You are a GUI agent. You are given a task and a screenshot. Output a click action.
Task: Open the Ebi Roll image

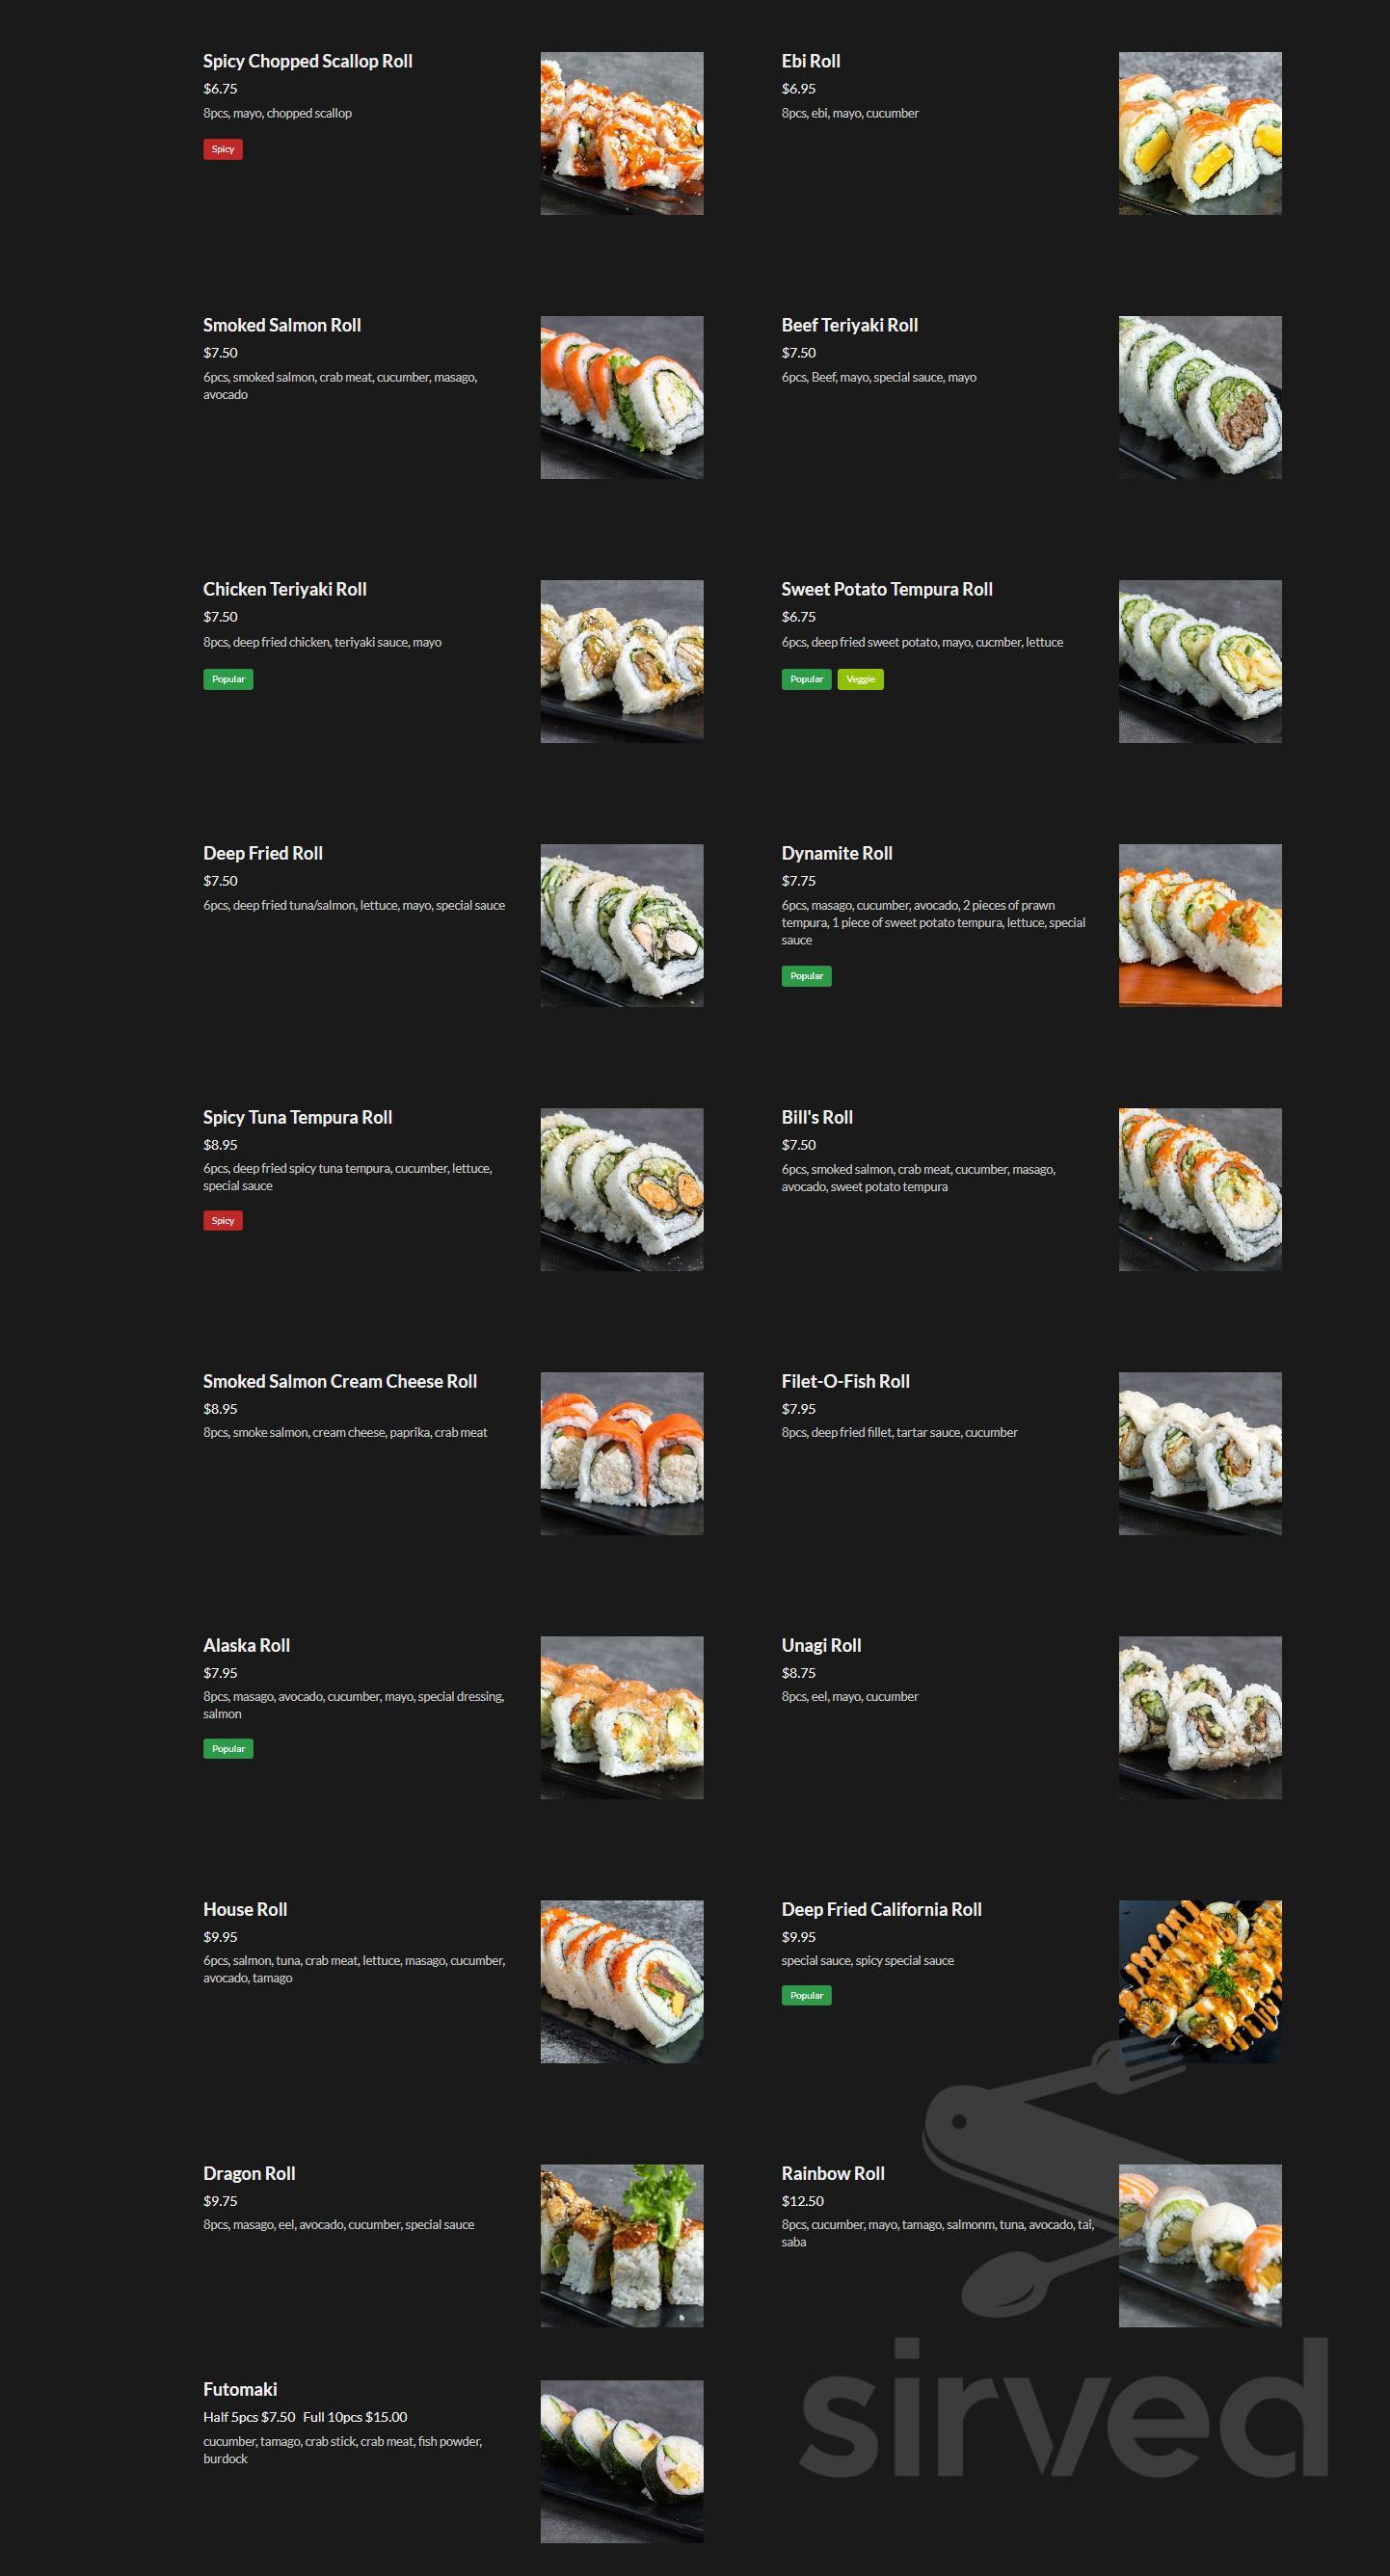click(1199, 133)
